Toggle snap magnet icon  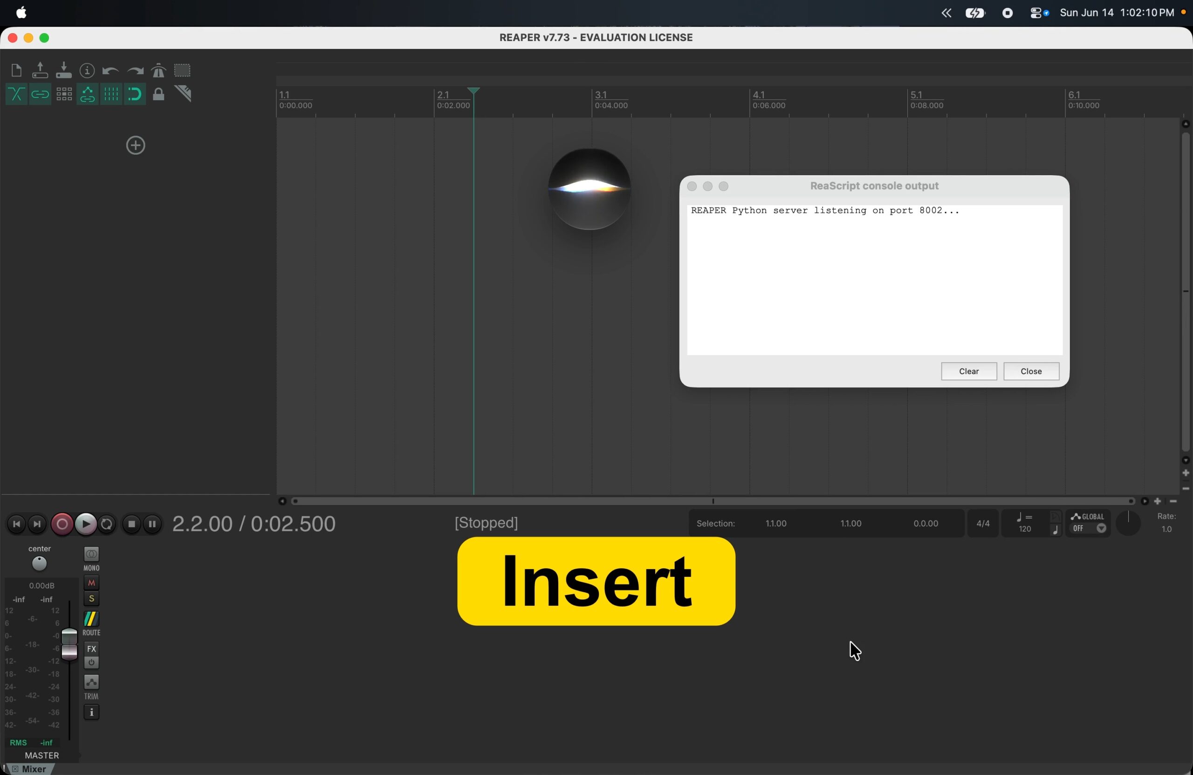[x=135, y=94]
